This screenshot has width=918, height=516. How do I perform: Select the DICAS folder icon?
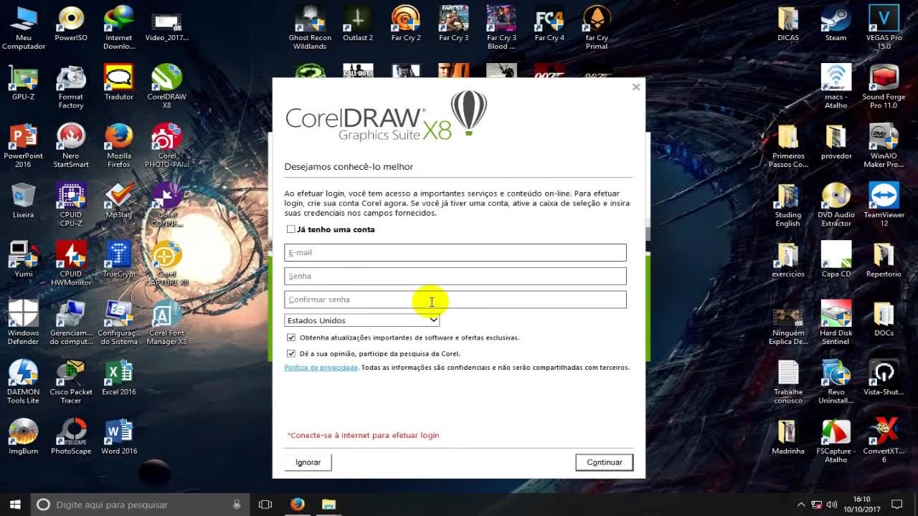(787, 24)
